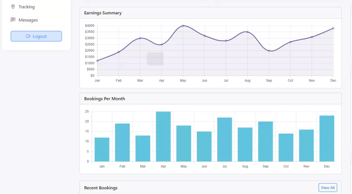Click the Dec bookings bar
The width and height of the screenshot is (352, 194).
(x=327, y=138)
